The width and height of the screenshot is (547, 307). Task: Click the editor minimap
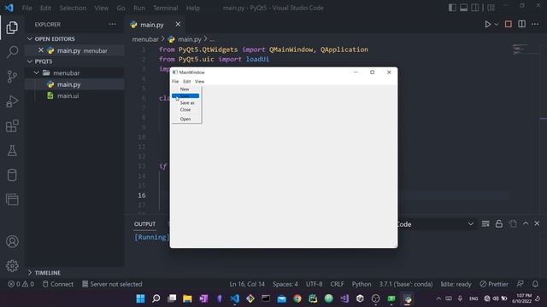[x=525, y=50]
